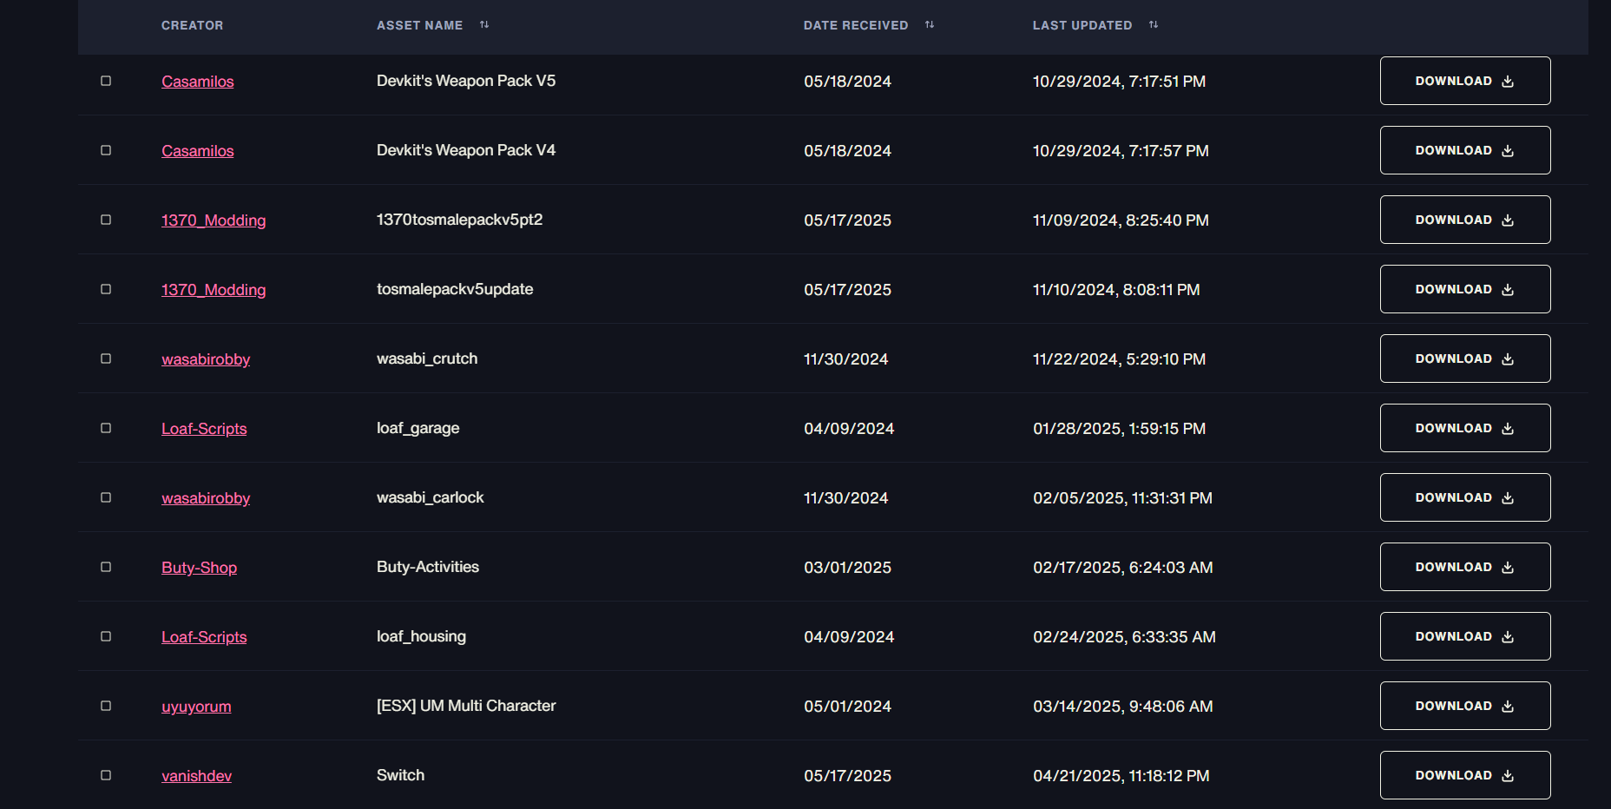
Task: Open 1370_Modding link for 1370tosmalepackv5pt2
Action: point(214,220)
